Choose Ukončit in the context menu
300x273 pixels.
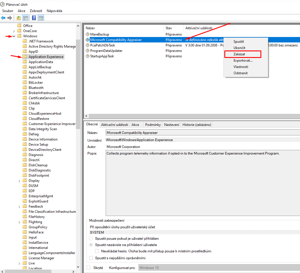pos(246,48)
